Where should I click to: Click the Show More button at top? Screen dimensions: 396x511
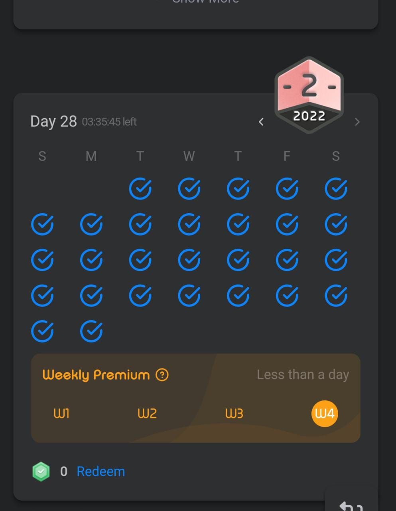click(205, 1)
